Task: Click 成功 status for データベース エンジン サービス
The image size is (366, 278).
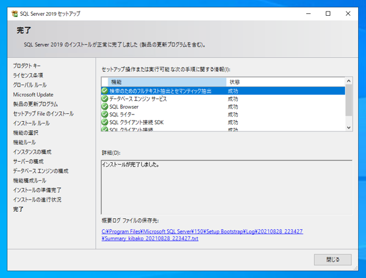Action: pos(233,99)
